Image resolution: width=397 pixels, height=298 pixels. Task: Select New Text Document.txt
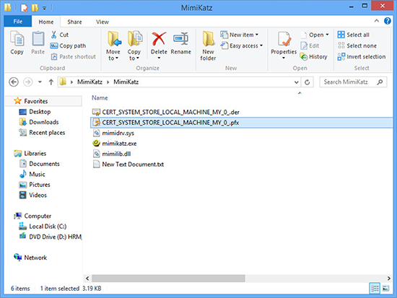(128, 165)
